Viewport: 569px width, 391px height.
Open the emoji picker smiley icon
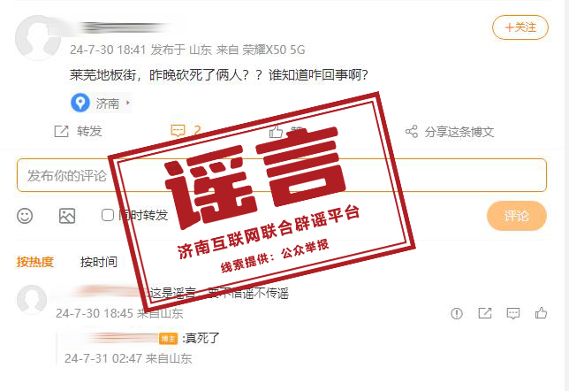click(25, 216)
